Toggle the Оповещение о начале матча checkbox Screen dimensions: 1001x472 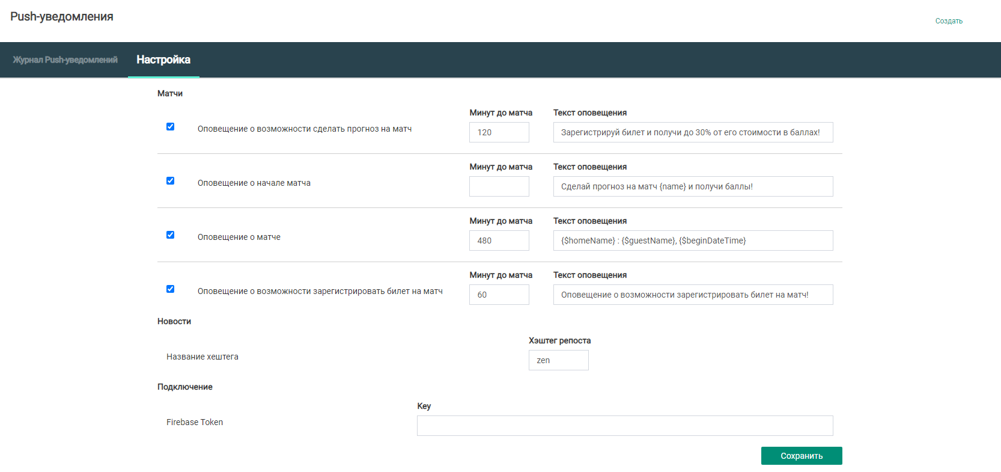(x=170, y=181)
